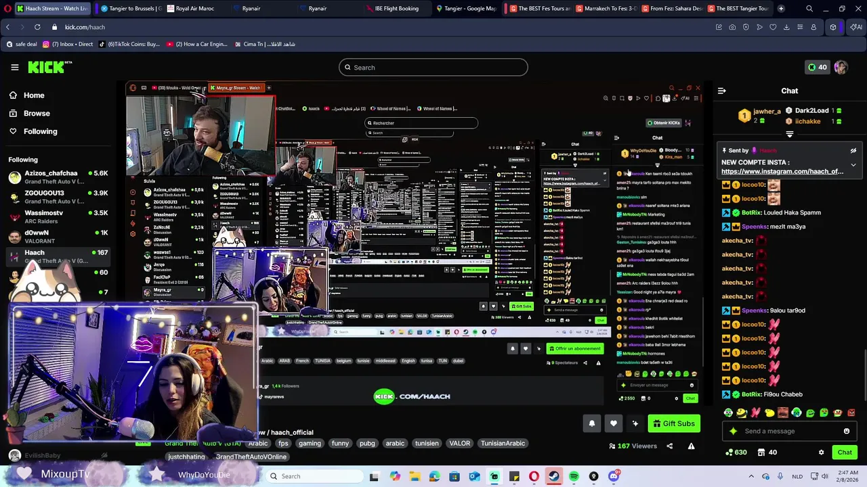Open Wassimostv channel in sidebar
The height and width of the screenshot is (487, 867).
pyautogui.click(x=58, y=216)
